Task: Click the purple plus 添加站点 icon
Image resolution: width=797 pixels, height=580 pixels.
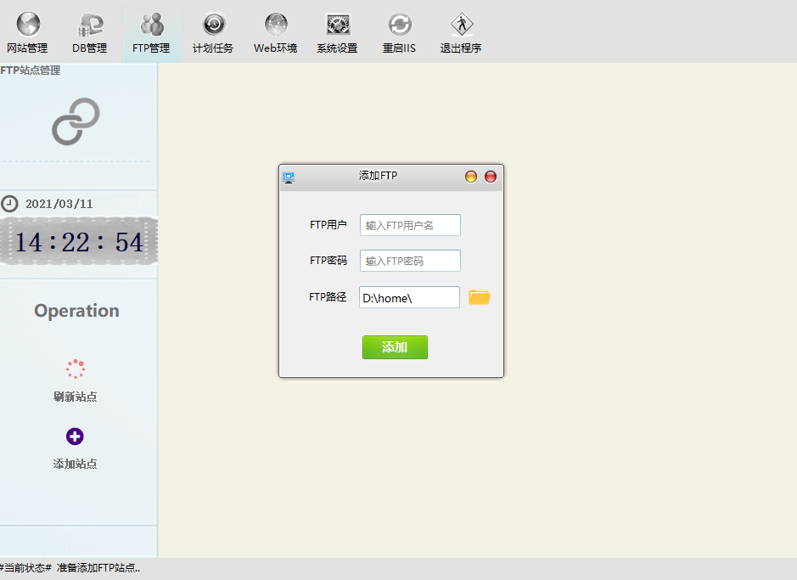Action: (x=75, y=436)
